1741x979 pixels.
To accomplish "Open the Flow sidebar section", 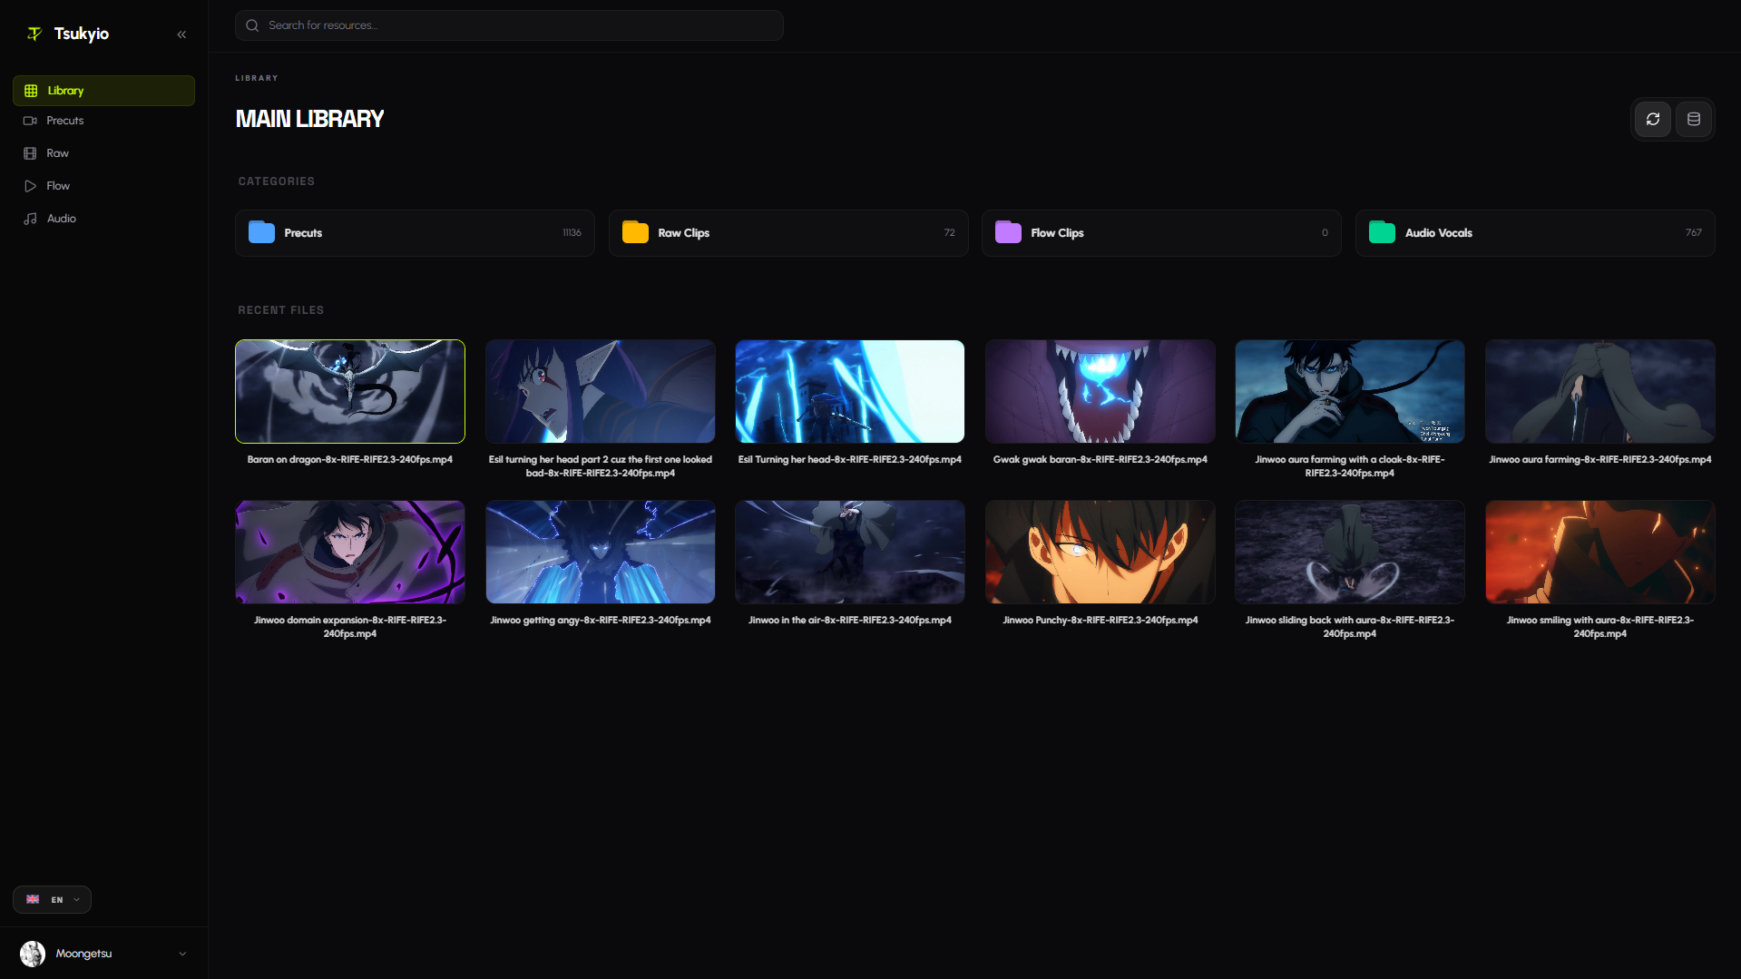I will pyautogui.click(x=58, y=186).
